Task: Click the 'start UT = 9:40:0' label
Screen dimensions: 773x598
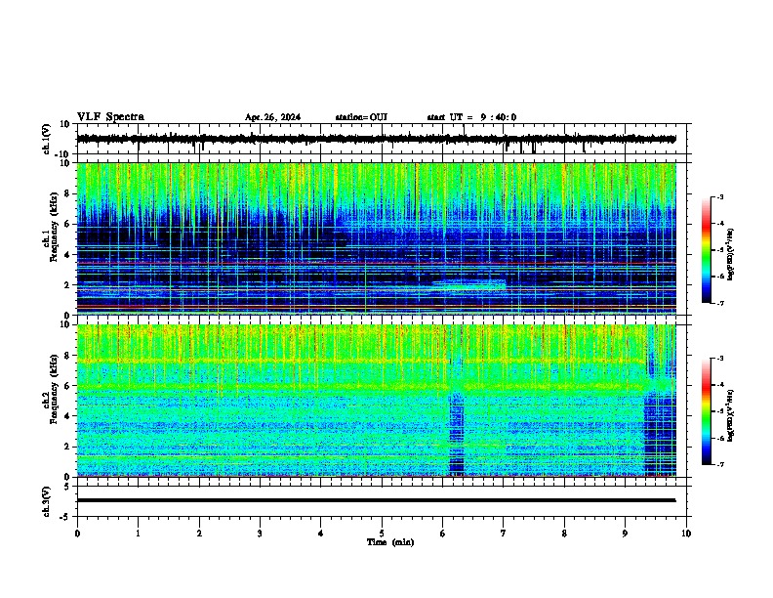Action: click(x=471, y=117)
